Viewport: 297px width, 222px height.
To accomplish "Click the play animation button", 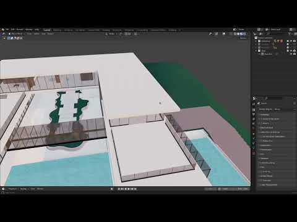I will pyautogui.click(x=129, y=189).
